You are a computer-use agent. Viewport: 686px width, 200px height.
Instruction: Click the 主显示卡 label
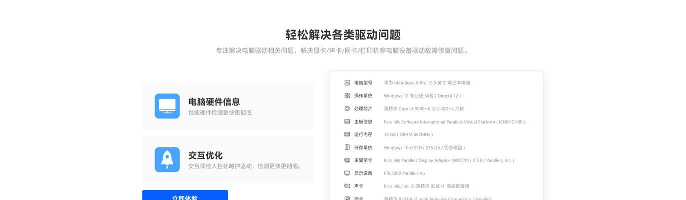click(363, 160)
